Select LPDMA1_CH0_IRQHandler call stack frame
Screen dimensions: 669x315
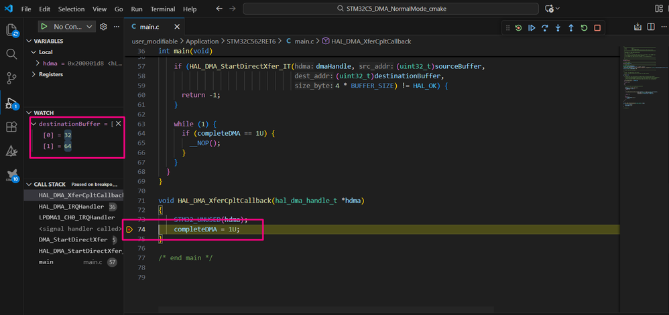coord(74,217)
